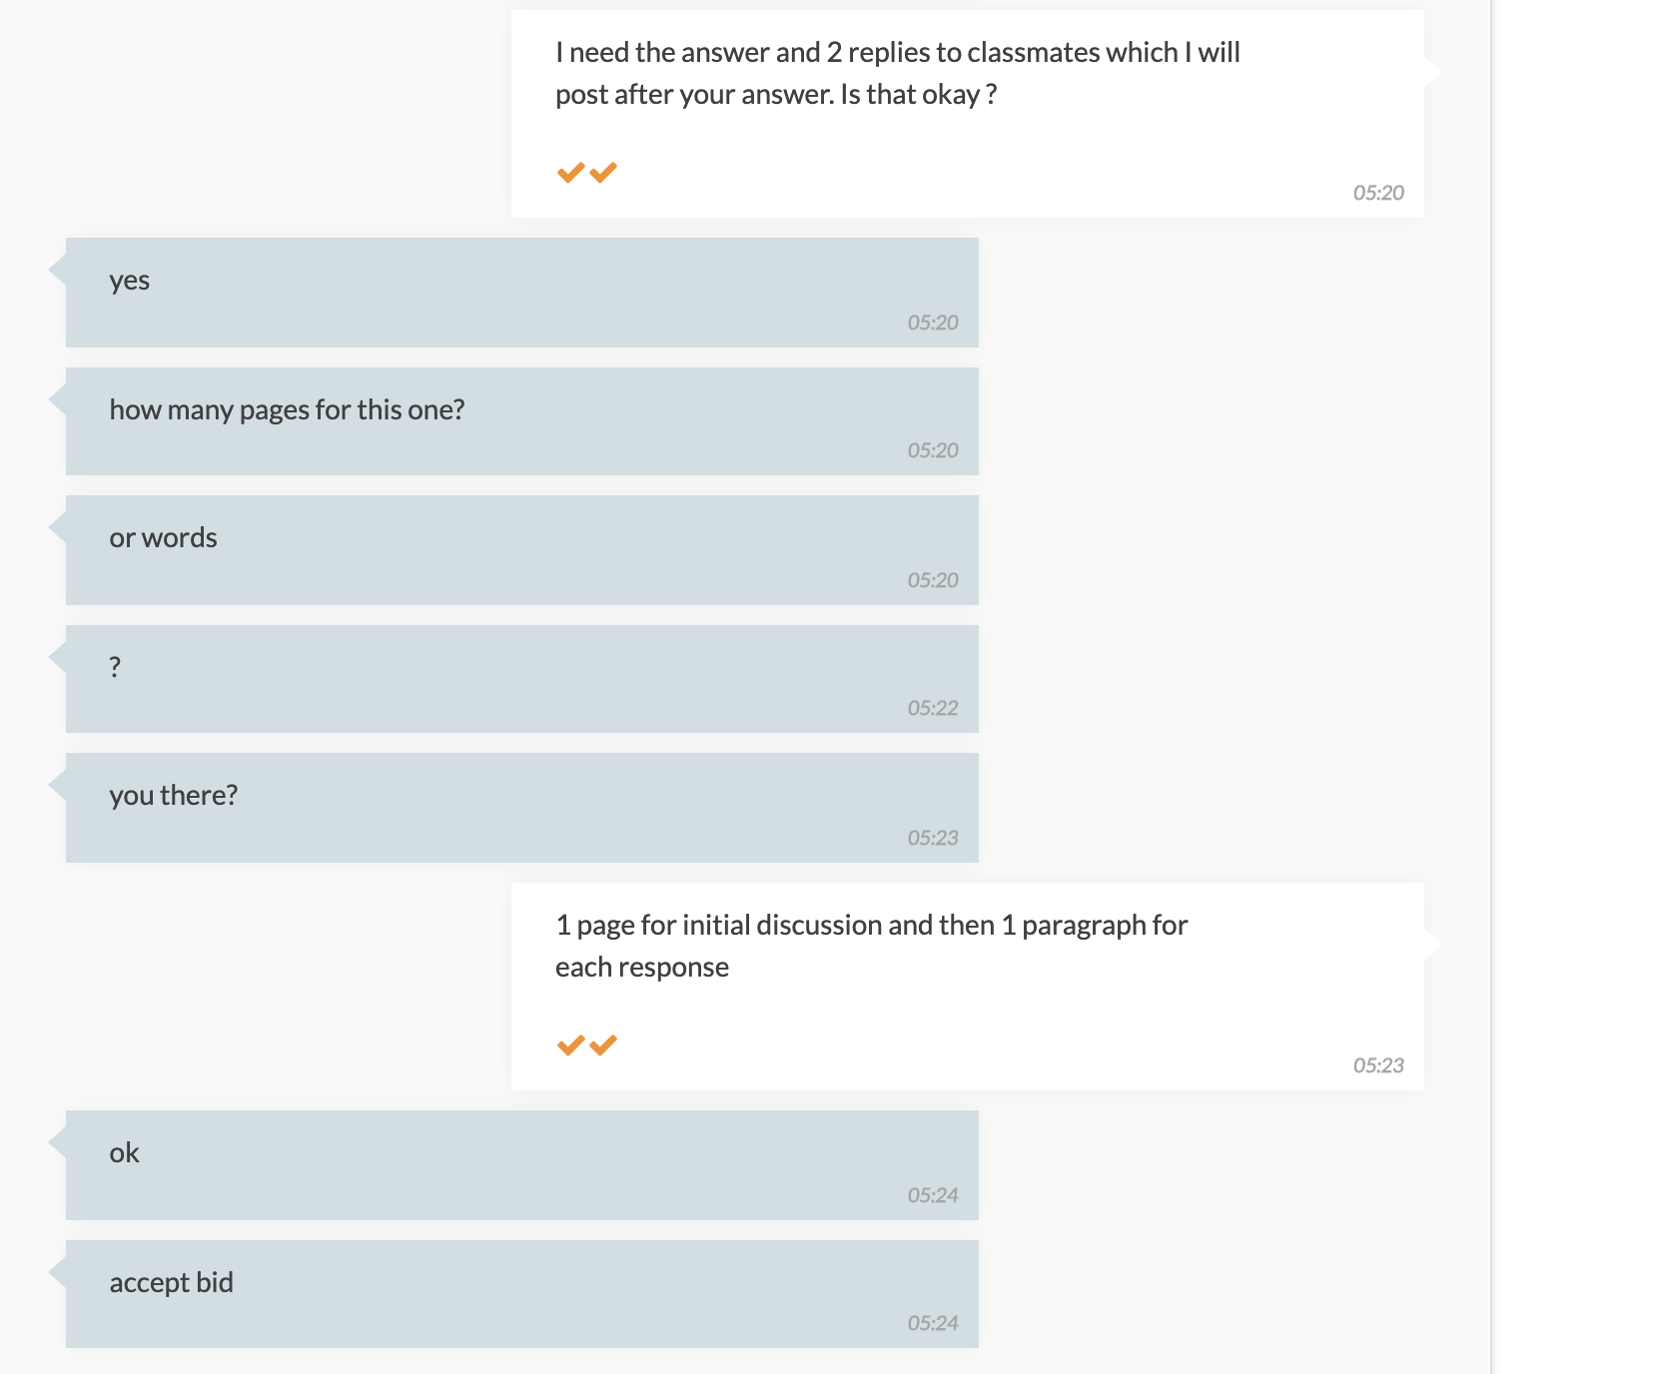
Task: Click the '?' message bubble
Action: coord(522,679)
